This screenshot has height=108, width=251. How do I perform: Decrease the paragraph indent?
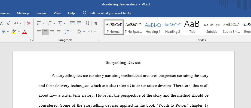pyautogui.click(x=72, y=23)
